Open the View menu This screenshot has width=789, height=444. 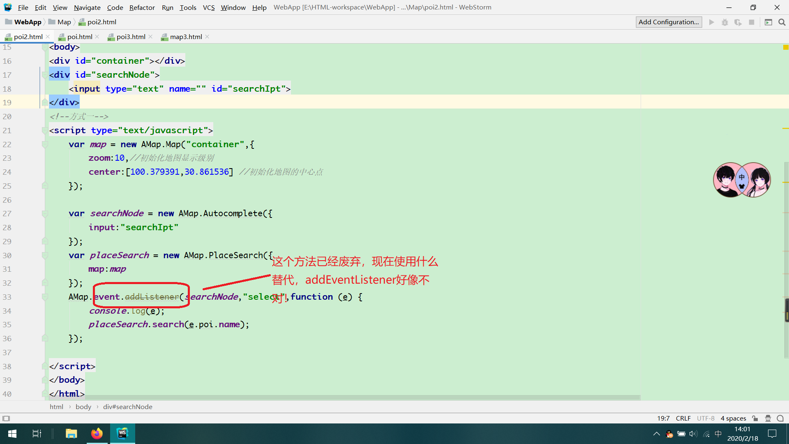pyautogui.click(x=60, y=7)
